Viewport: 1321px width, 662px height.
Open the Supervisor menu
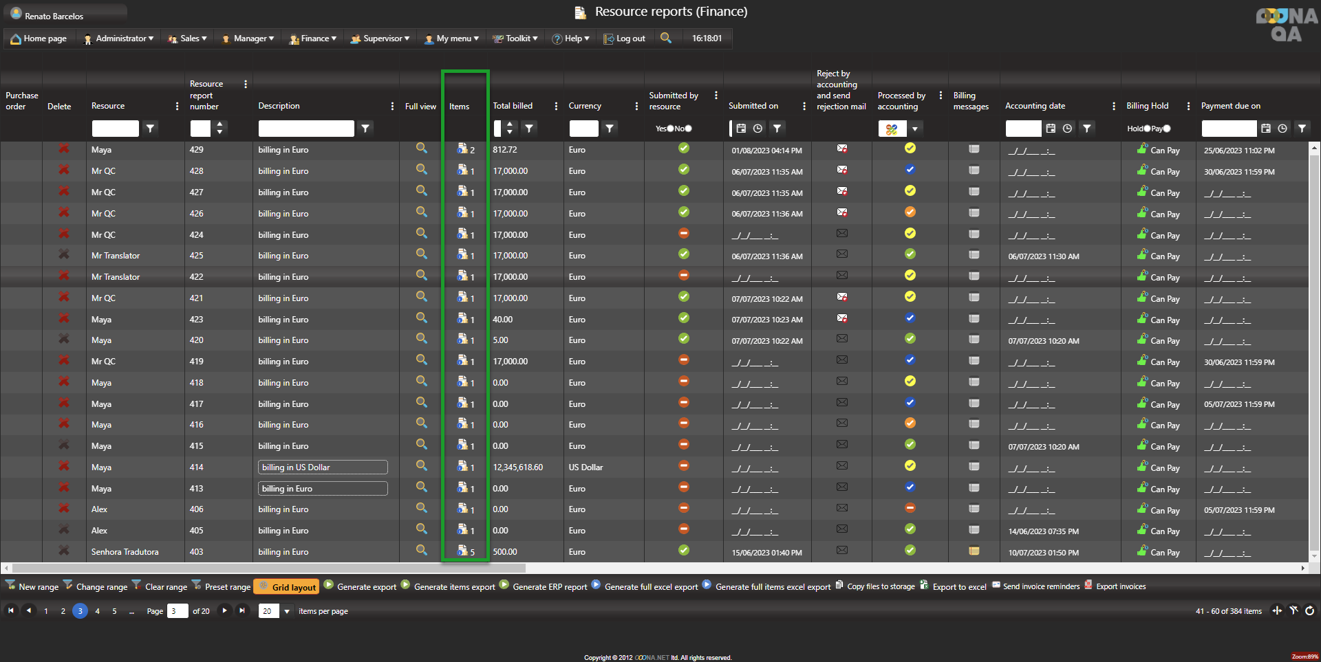[380, 38]
